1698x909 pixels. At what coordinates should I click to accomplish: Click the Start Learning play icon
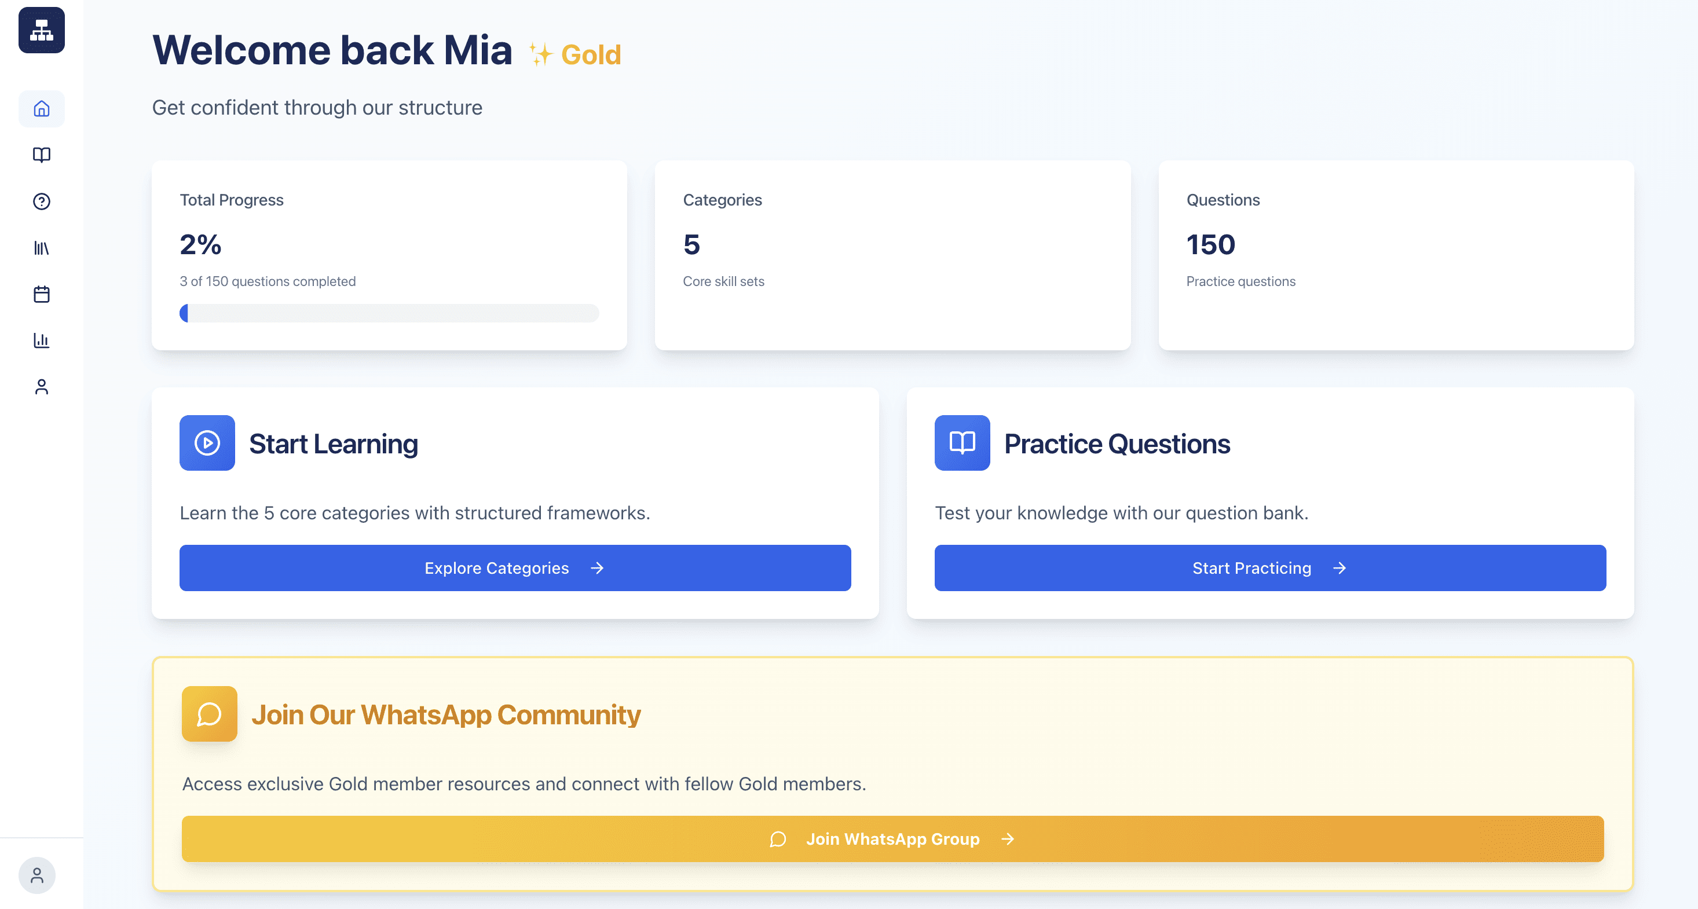(207, 443)
